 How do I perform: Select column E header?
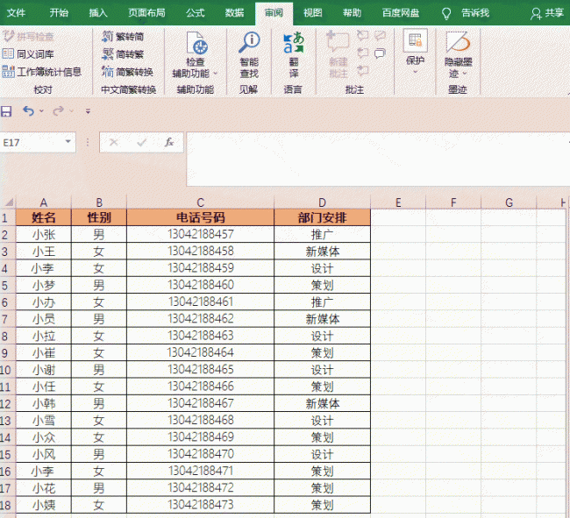click(x=398, y=202)
